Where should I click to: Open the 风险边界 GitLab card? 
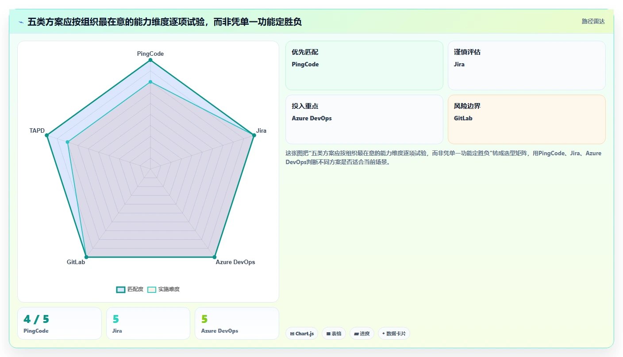click(x=527, y=119)
